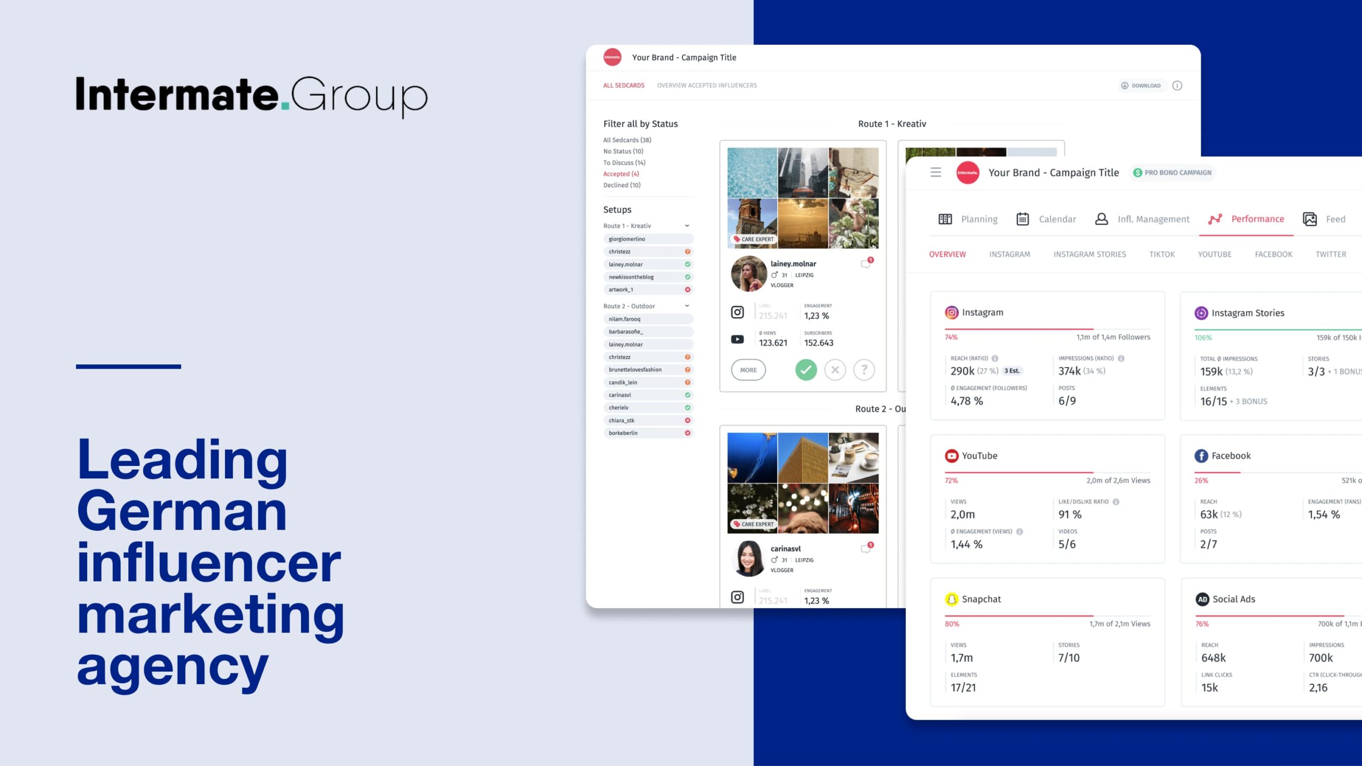Select Overview performance subtab
The height and width of the screenshot is (766, 1362).
point(948,255)
